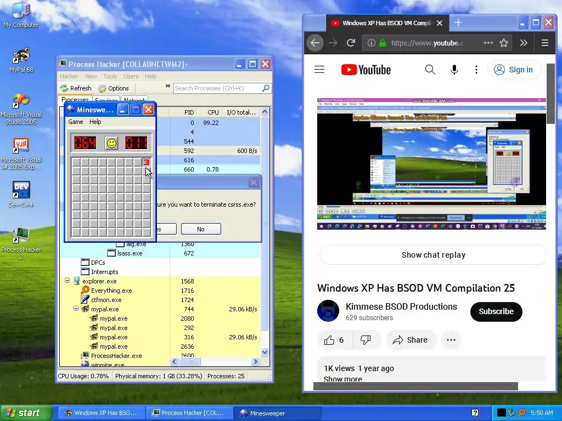Dislike the video
This screenshot has width=562, height=421.
[x=366, y=340]
